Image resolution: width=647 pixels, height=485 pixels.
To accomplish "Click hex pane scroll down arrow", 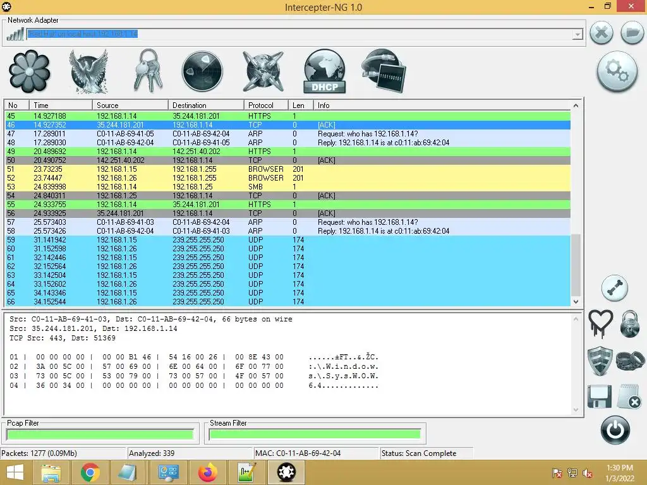I will 576,409.
